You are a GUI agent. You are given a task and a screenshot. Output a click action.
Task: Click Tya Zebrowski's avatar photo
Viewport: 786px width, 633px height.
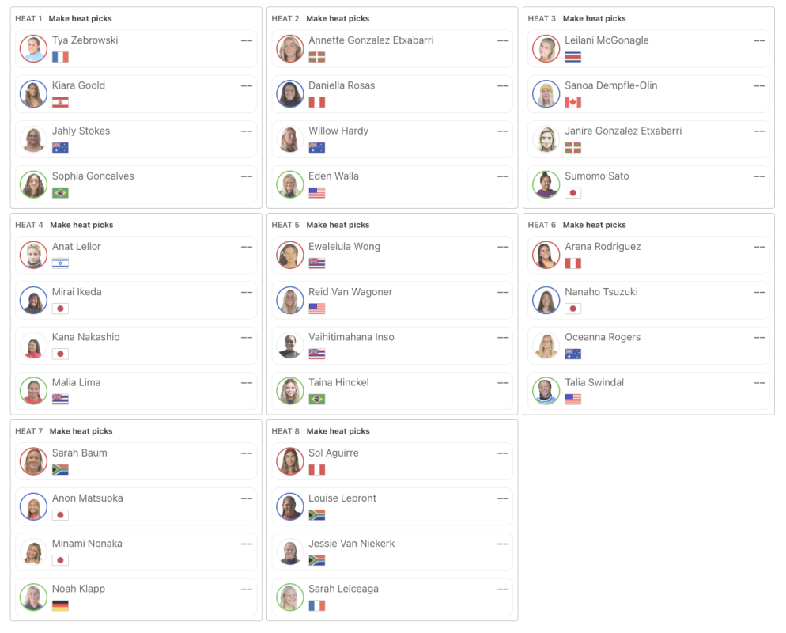point(33,49)
